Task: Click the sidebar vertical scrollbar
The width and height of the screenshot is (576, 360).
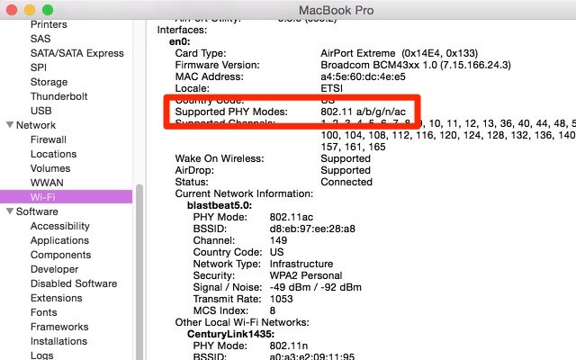Action: coord(139,272)
